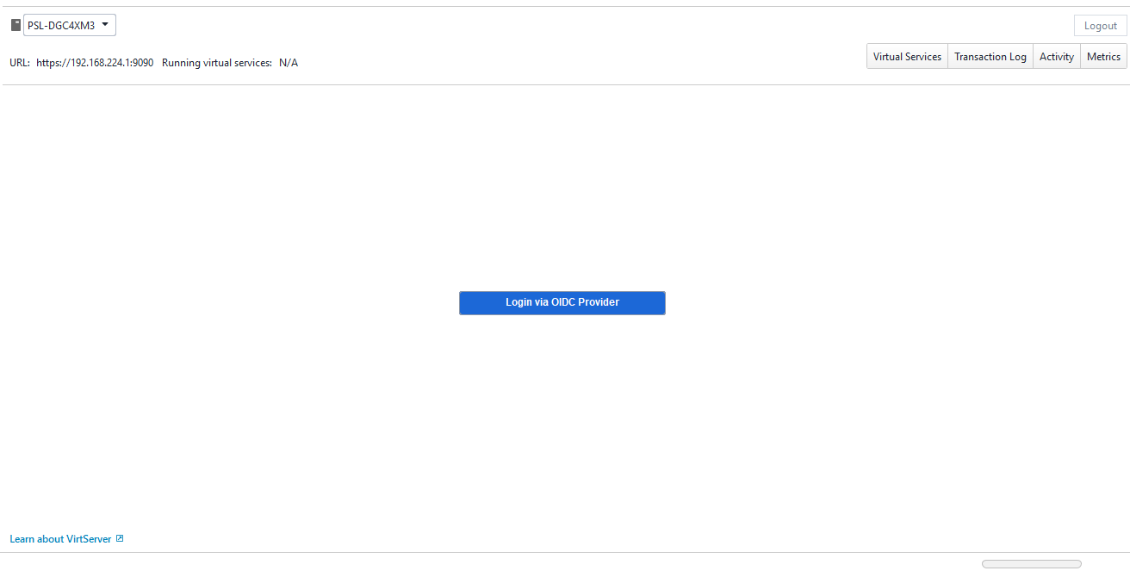Open the Learn about VirtServer link
Image resolution: width=1130 pixels, height=577 pixels.
click(60, 538)
